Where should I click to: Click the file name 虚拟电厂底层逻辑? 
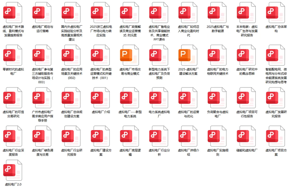[x=130, y=152]
